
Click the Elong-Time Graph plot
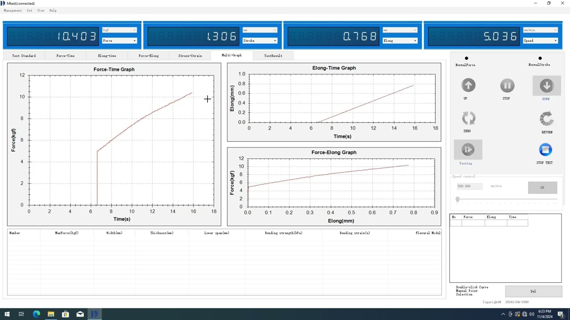[342, 98]
